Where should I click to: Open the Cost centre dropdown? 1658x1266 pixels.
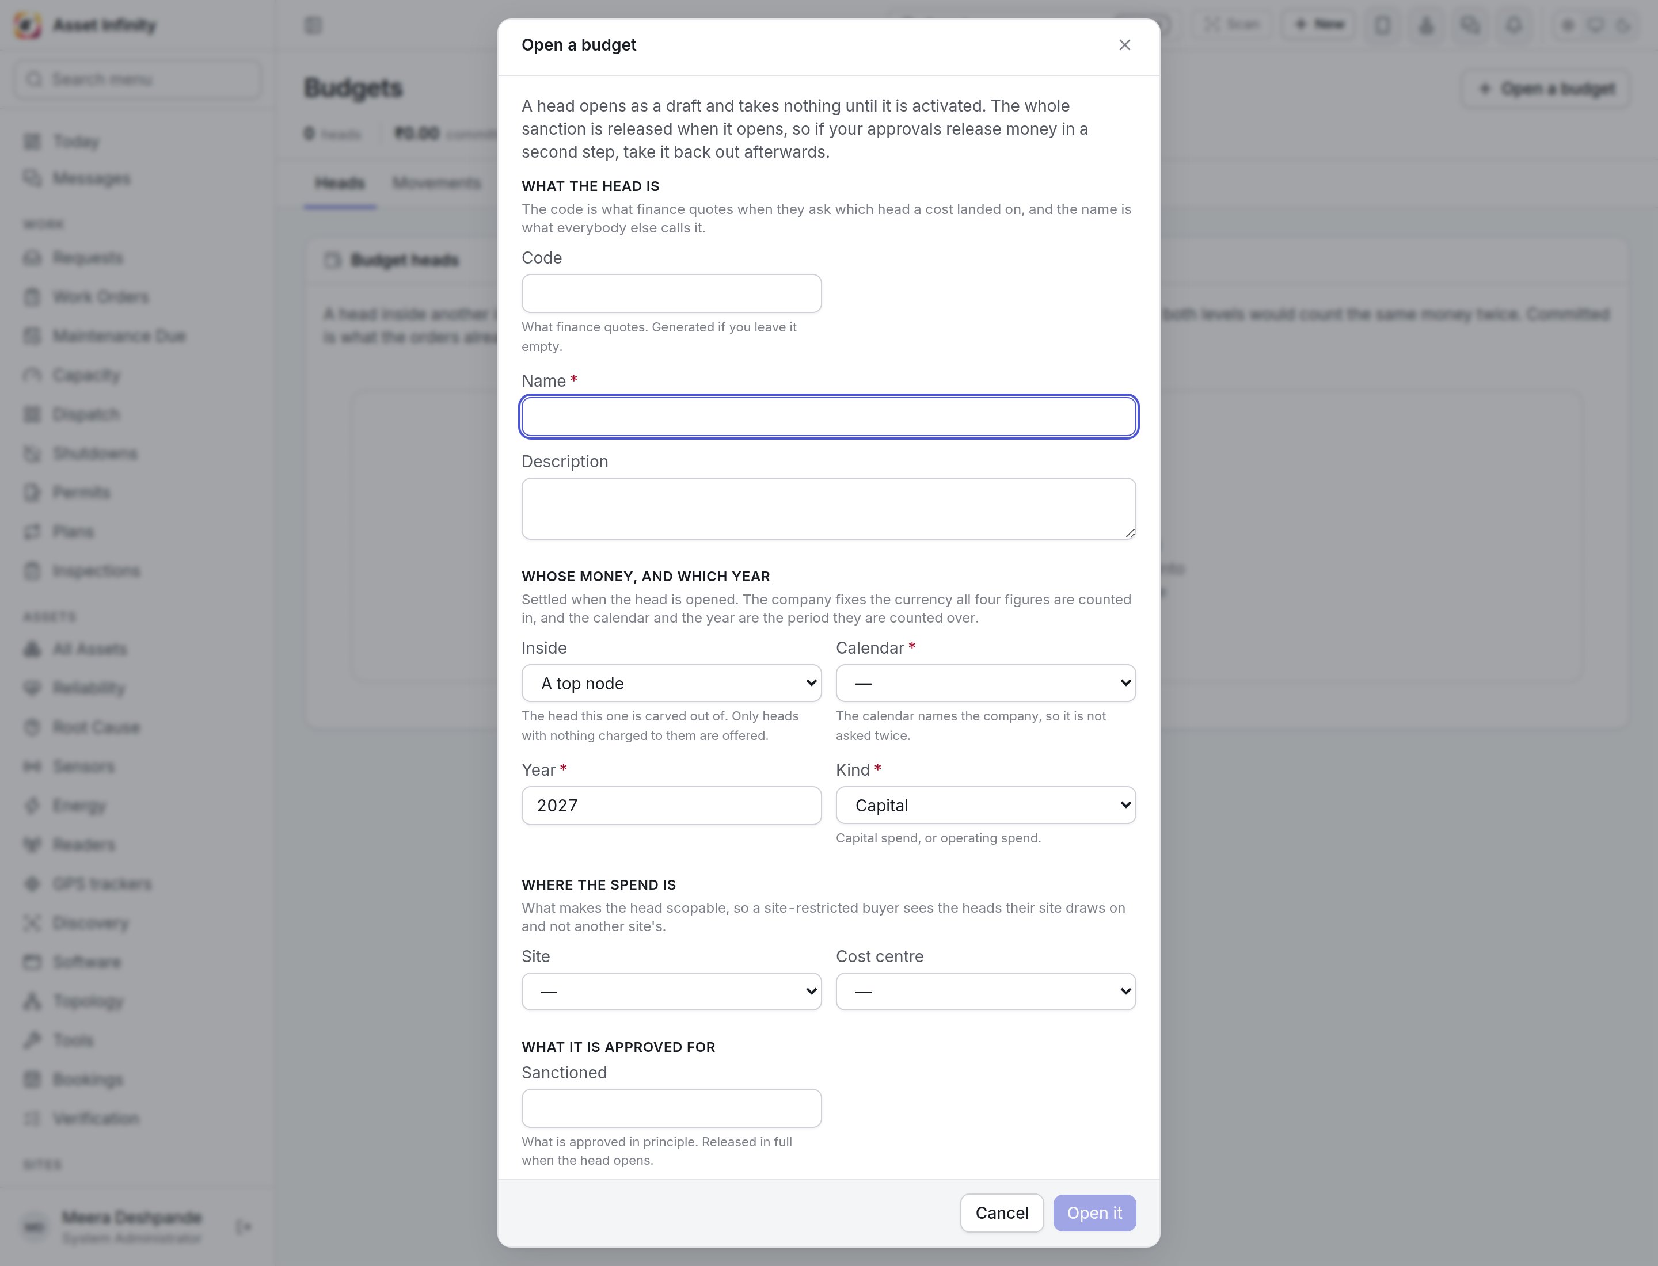coord(986,992)
